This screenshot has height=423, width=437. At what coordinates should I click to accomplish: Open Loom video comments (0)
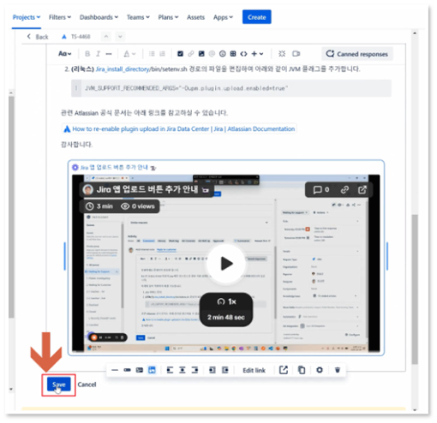tap(321, 190)
